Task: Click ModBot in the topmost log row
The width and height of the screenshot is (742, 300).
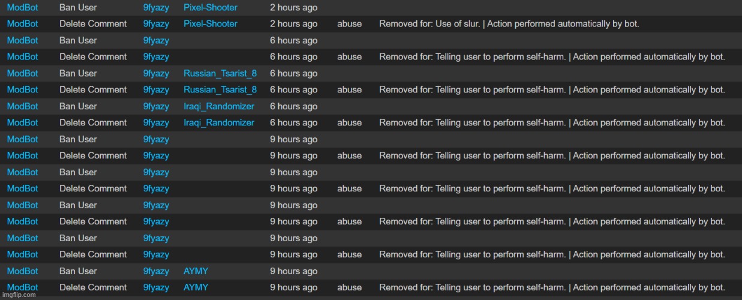Action: pos(23,8)
